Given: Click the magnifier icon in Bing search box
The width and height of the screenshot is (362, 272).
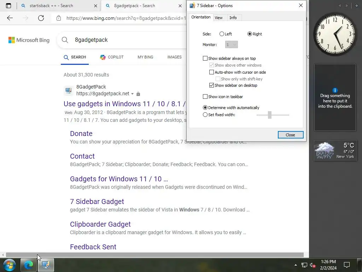Looking at the screenshot, I should pos(65,40).
